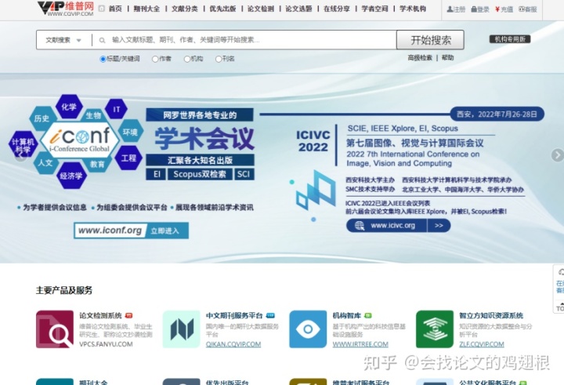Click the 机构专用版 button

[x=510, y=39]
